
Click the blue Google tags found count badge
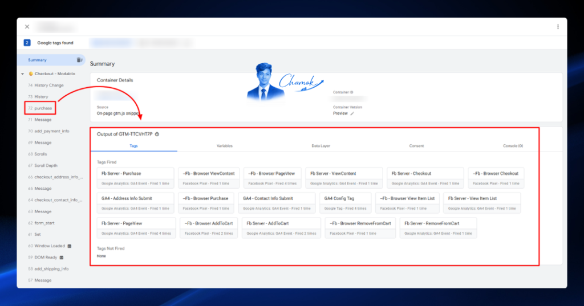[27, 43]
